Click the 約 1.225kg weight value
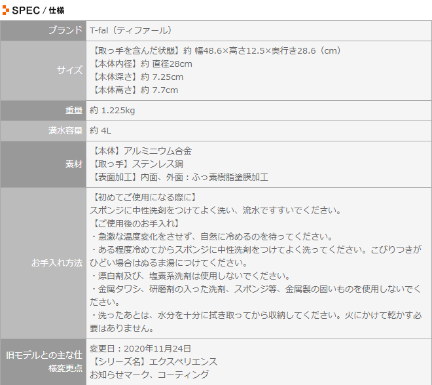432x385 pixels. click(x=112, y=110)
